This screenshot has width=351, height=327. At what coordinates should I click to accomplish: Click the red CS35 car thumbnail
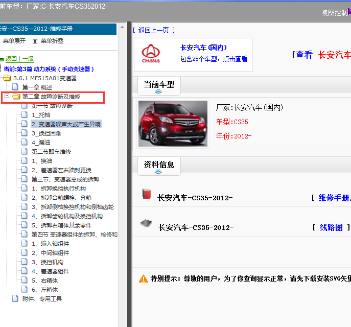(173, 124)
